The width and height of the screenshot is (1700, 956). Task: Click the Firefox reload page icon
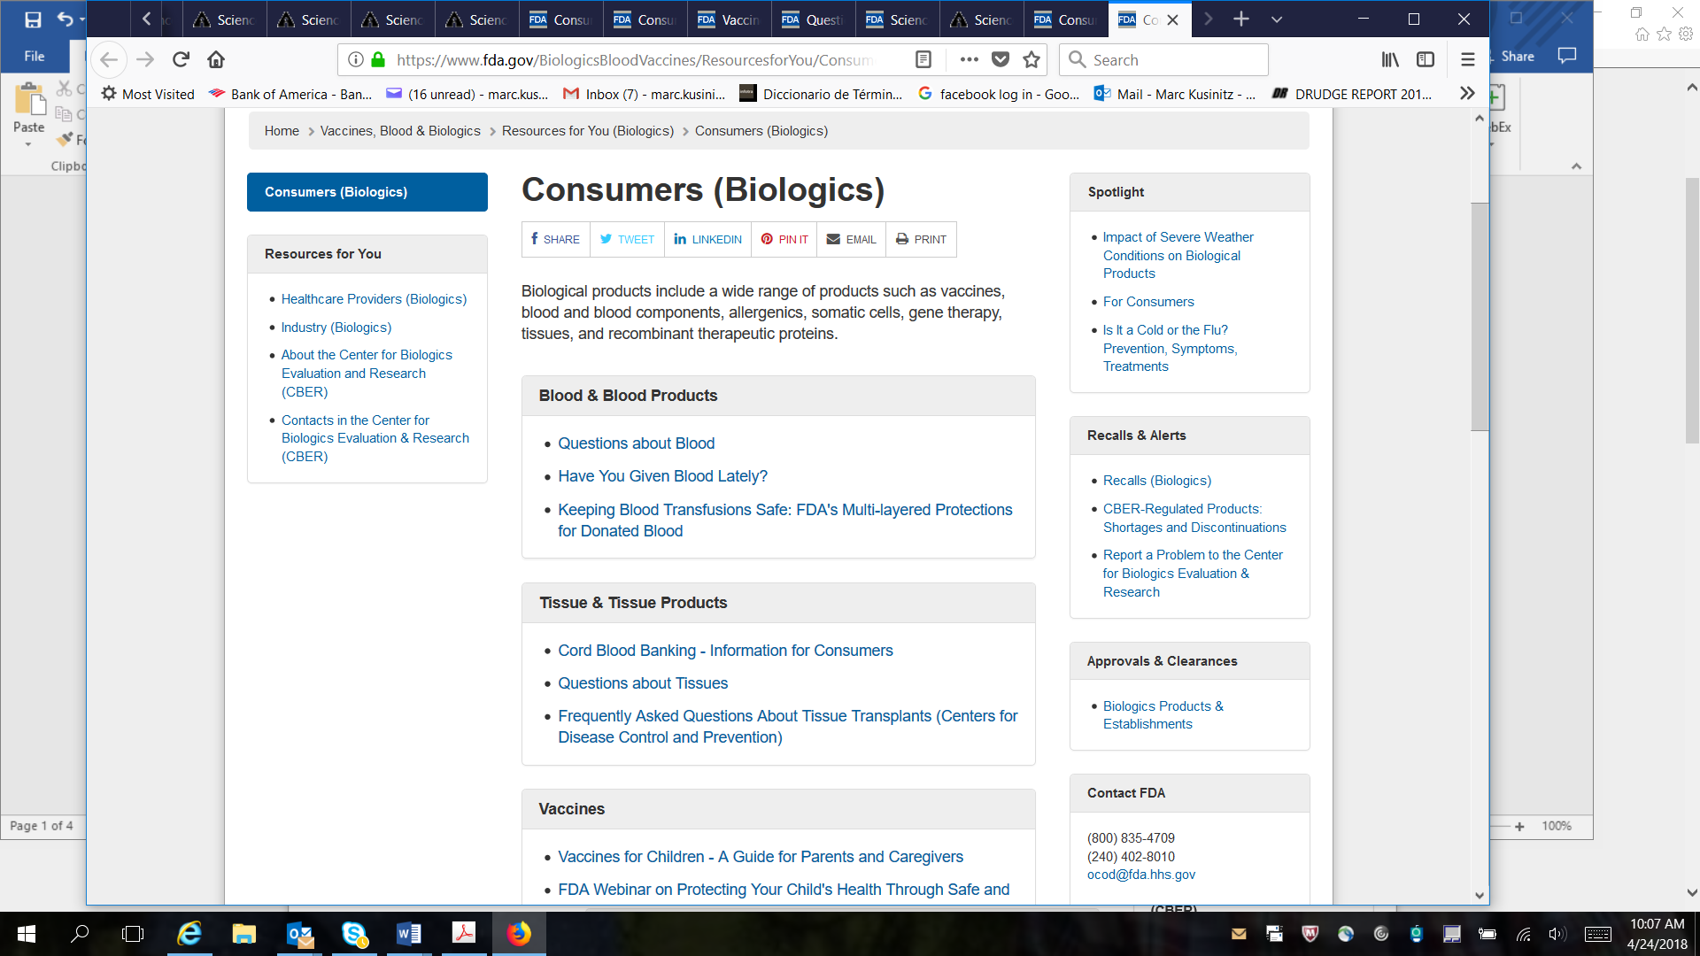(181, 59)
